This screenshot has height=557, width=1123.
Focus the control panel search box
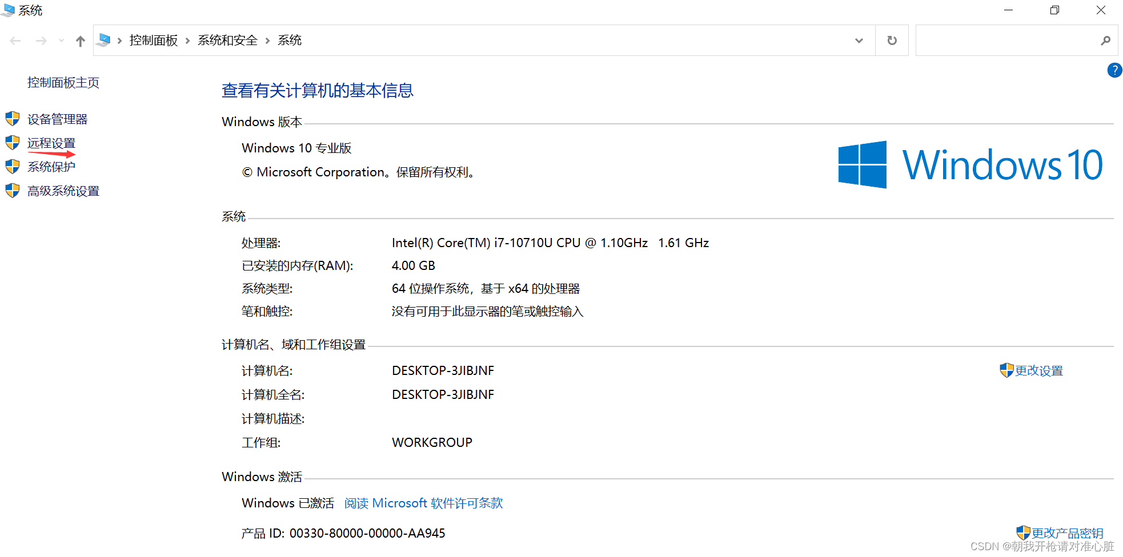tap(1017, 41)
